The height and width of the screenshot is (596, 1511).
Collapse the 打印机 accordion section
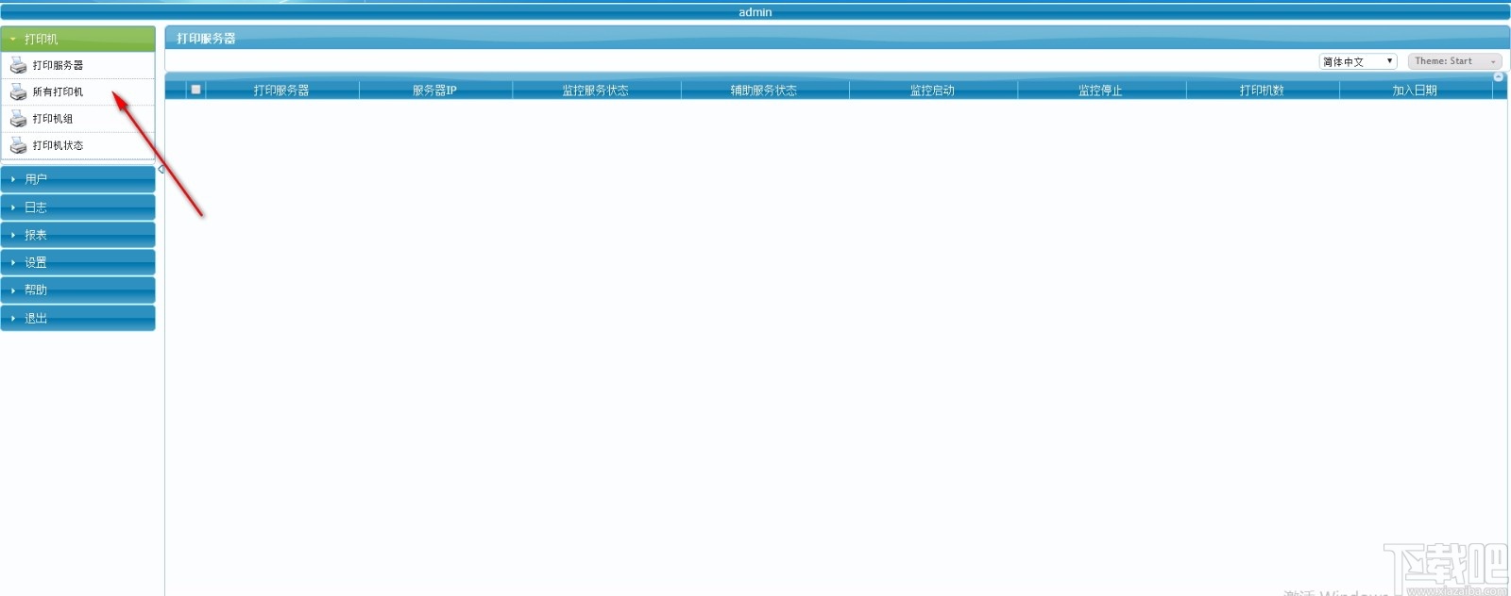(77, 39)
